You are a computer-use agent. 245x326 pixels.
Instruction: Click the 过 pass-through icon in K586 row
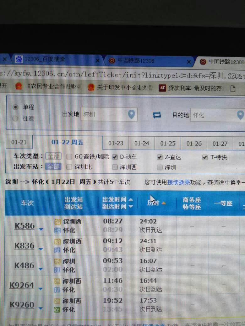tap(57, 231)
